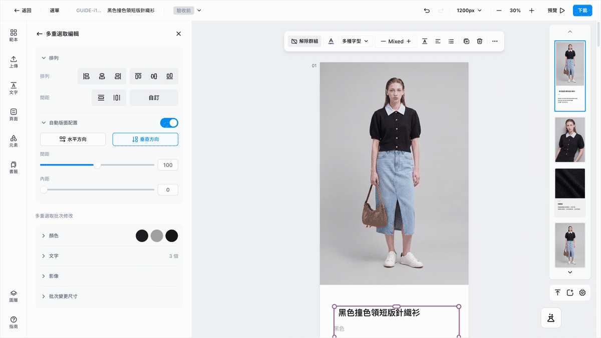Move page to top icon
This screenshot has height=338, width=601.
(x=557, y=293)
